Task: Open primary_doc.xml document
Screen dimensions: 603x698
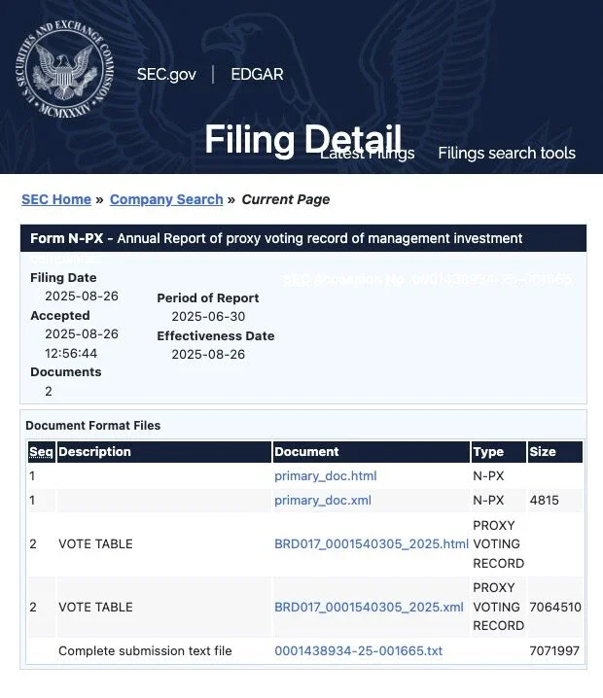Action: tap(323, 501)
